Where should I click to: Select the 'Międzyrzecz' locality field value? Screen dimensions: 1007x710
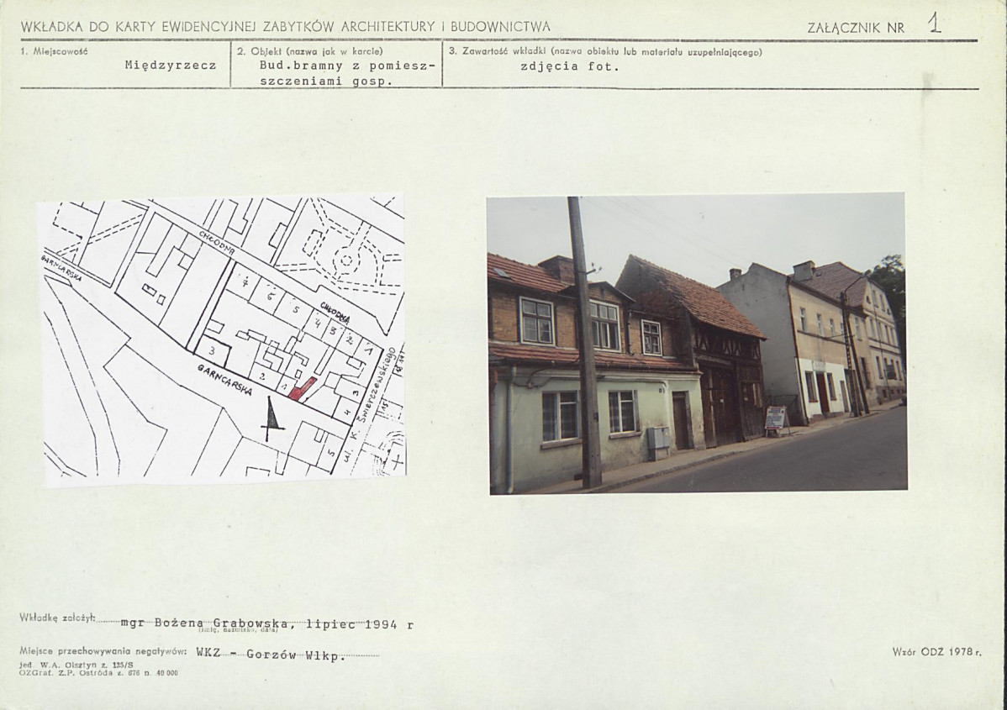tap(171, 66)
